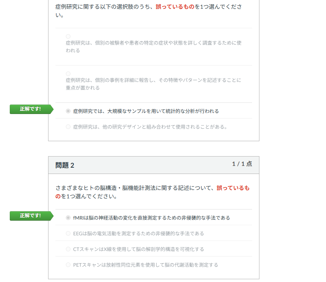Select radio button for 他の研究デザイン option
The width and height of the screenshot is (326, 282).
[68, 127]
